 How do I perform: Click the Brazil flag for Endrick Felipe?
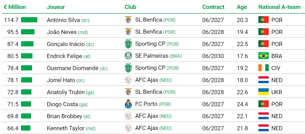point(264,56)
